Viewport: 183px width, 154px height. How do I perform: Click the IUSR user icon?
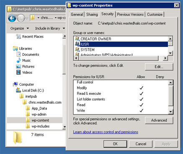[x=77, y=44]
